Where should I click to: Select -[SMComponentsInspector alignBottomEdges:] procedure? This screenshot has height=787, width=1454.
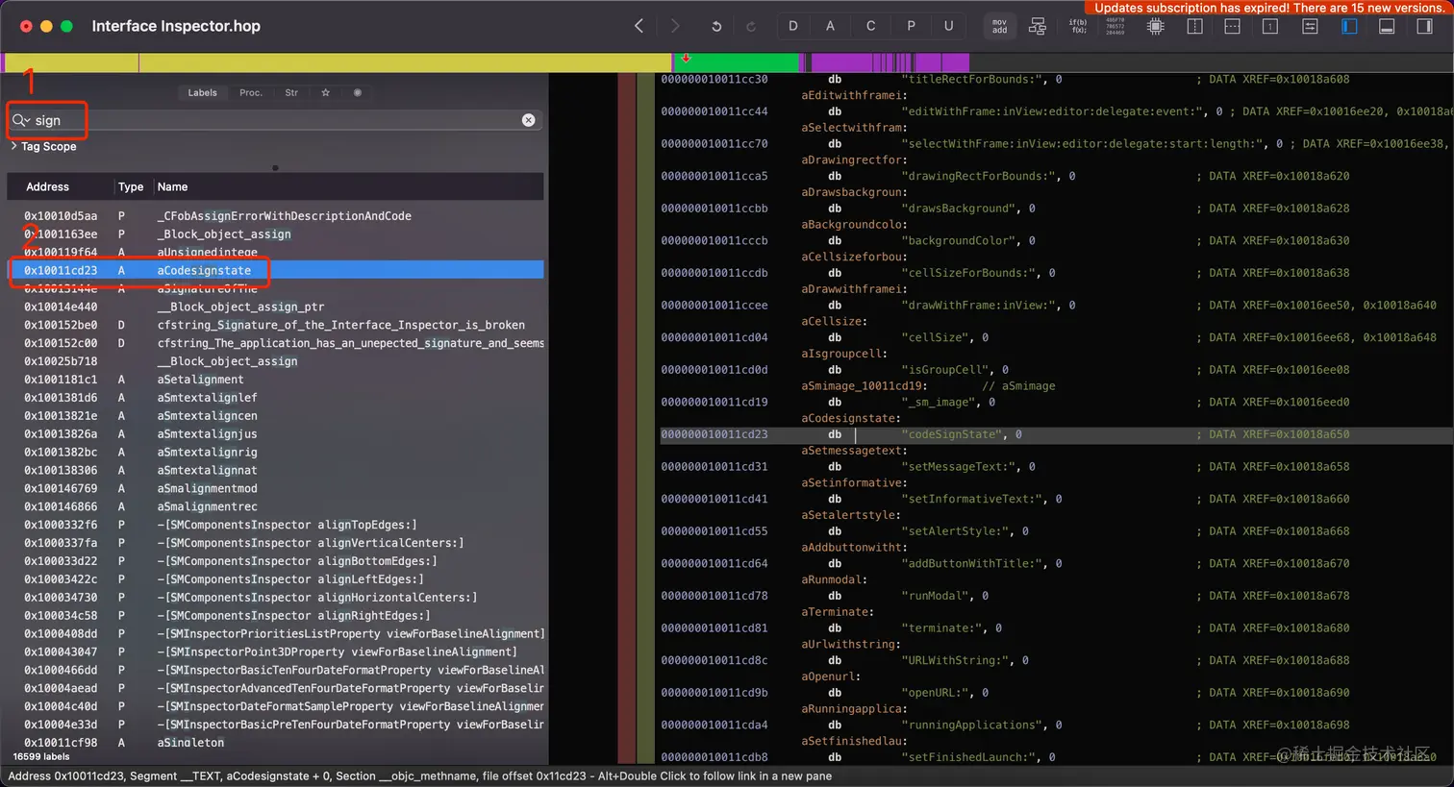[x=276, y=561]
